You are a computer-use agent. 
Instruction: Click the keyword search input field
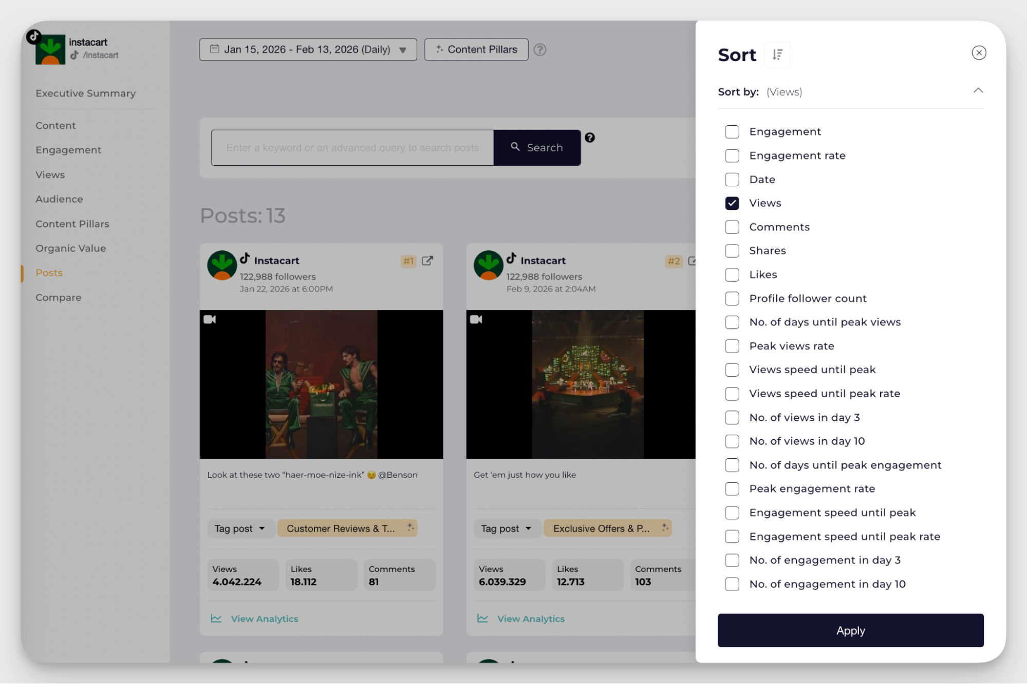click(x=352, y=147)
